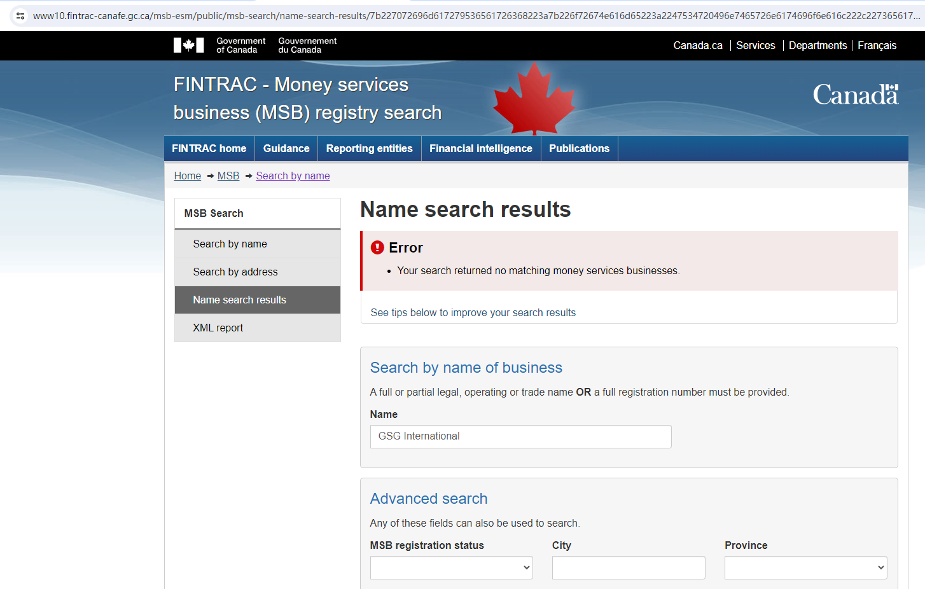Click the Government of Canada flag logo

pyautogui.click(x=188, y=45)
